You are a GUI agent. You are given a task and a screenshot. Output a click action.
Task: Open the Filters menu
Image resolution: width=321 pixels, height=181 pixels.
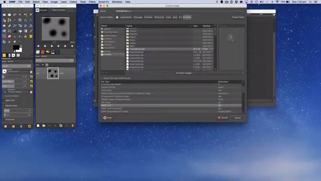coord(92,2)
